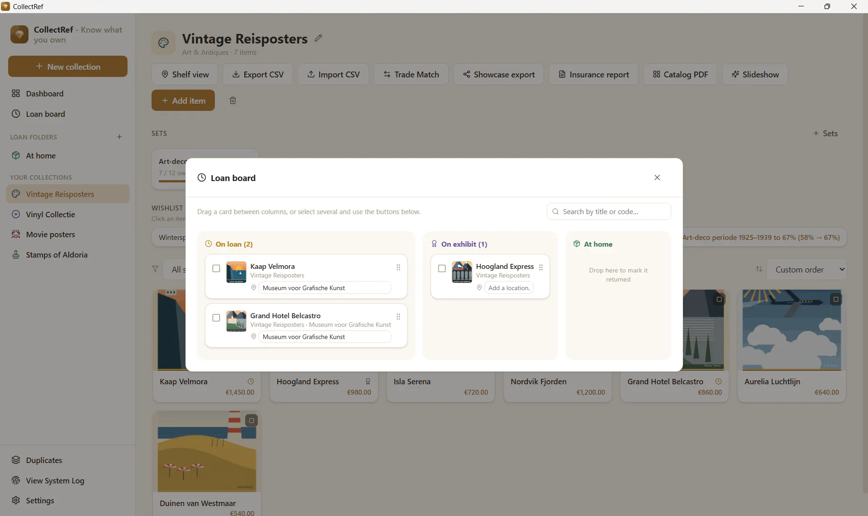The image size is (868, 516).
Task: Open the Kaap Velmora thumbnail in the loan board
Action: point(236,272)
